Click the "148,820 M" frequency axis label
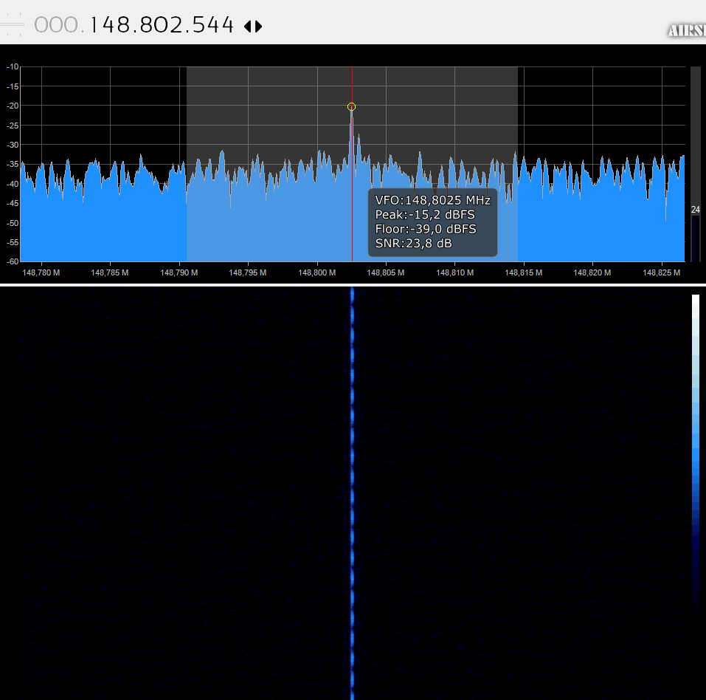Screen dimensions: 706x700 pos(592,272)
